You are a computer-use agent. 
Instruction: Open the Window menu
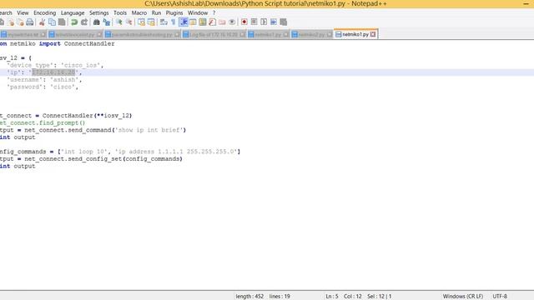click(198, 13)
